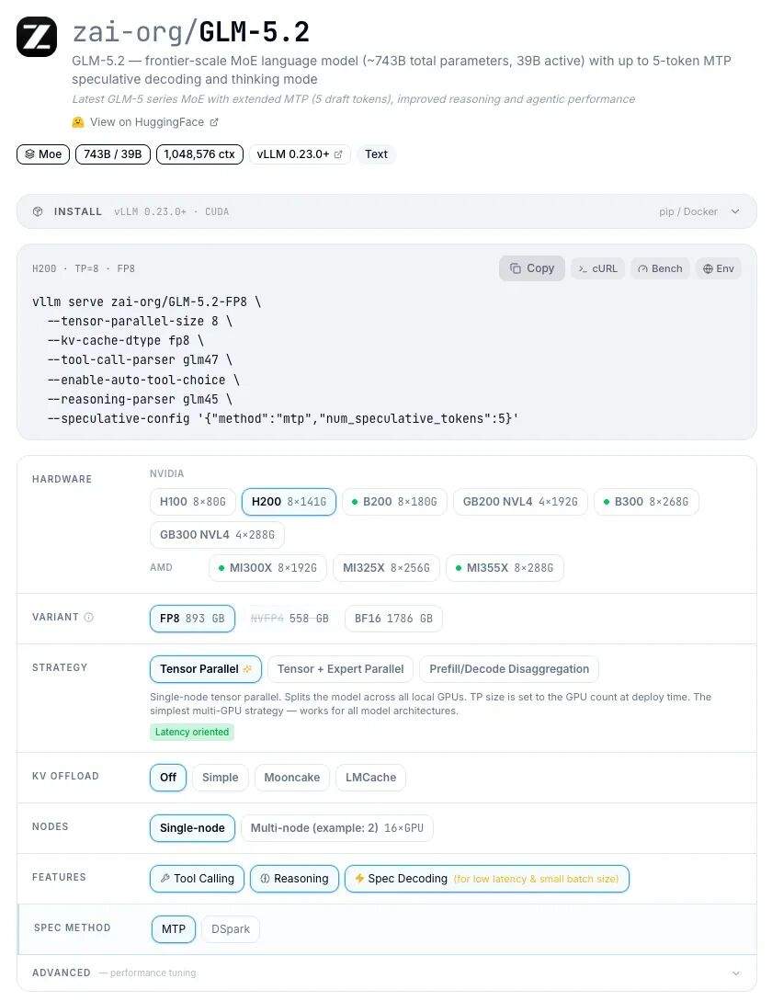Click the sparkle icon on Tensor Parallel

pos(248,669)
